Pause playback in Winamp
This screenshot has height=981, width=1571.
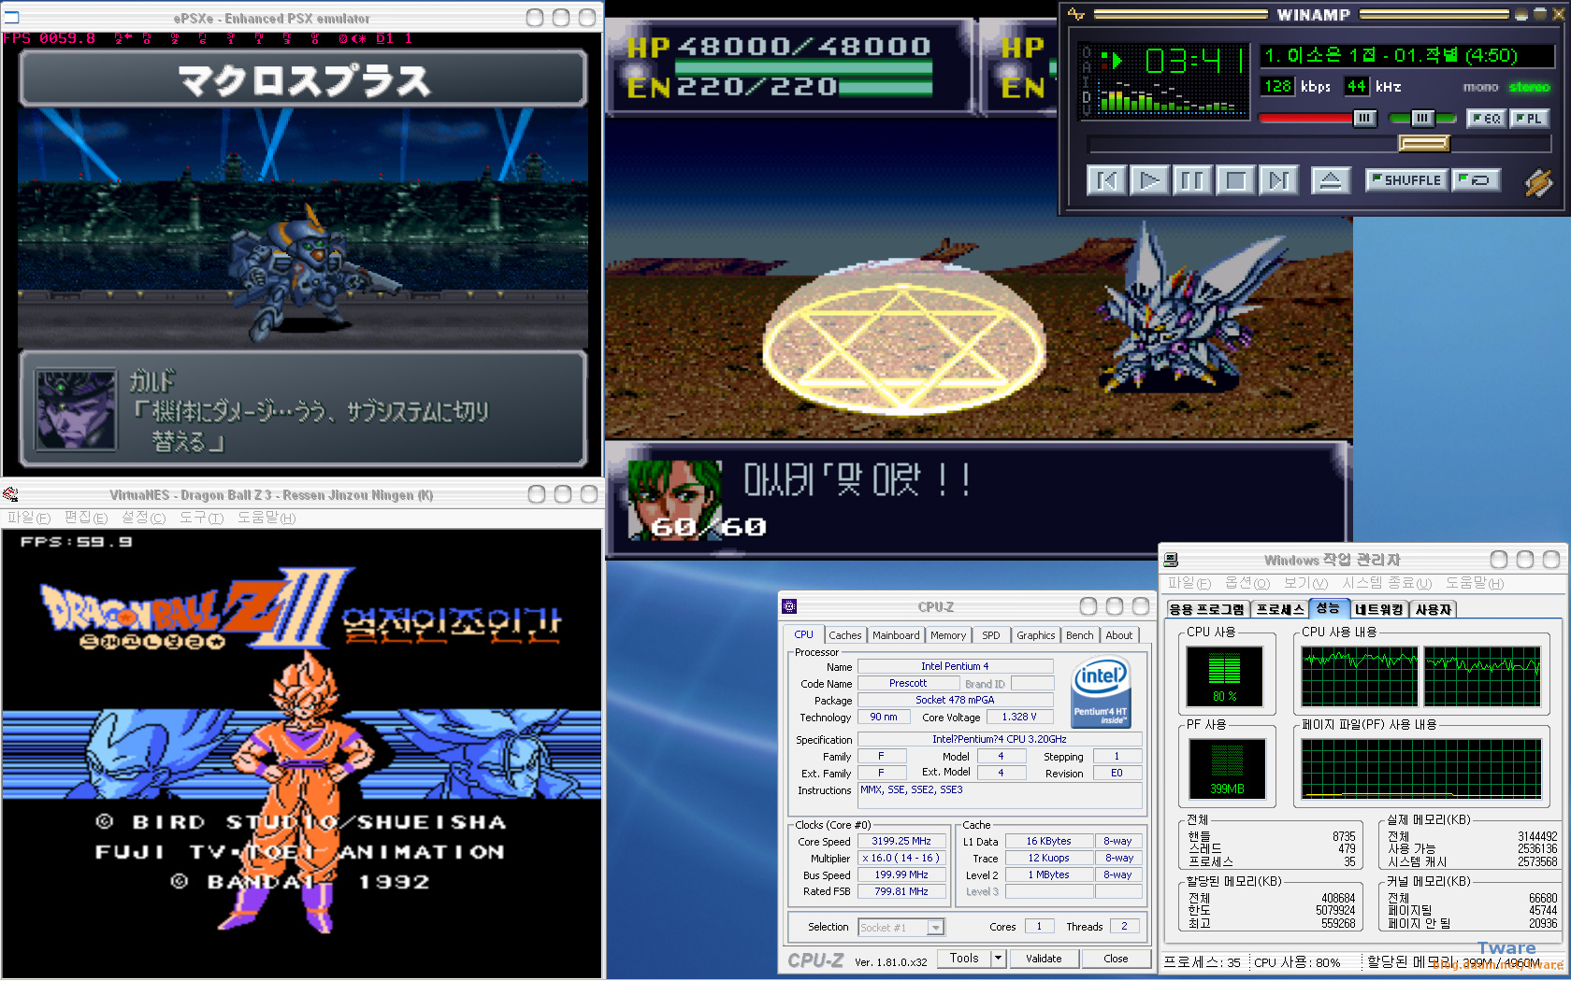point(1193,180)
